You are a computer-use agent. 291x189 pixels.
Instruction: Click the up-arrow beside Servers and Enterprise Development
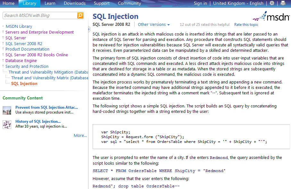(3, 32)
